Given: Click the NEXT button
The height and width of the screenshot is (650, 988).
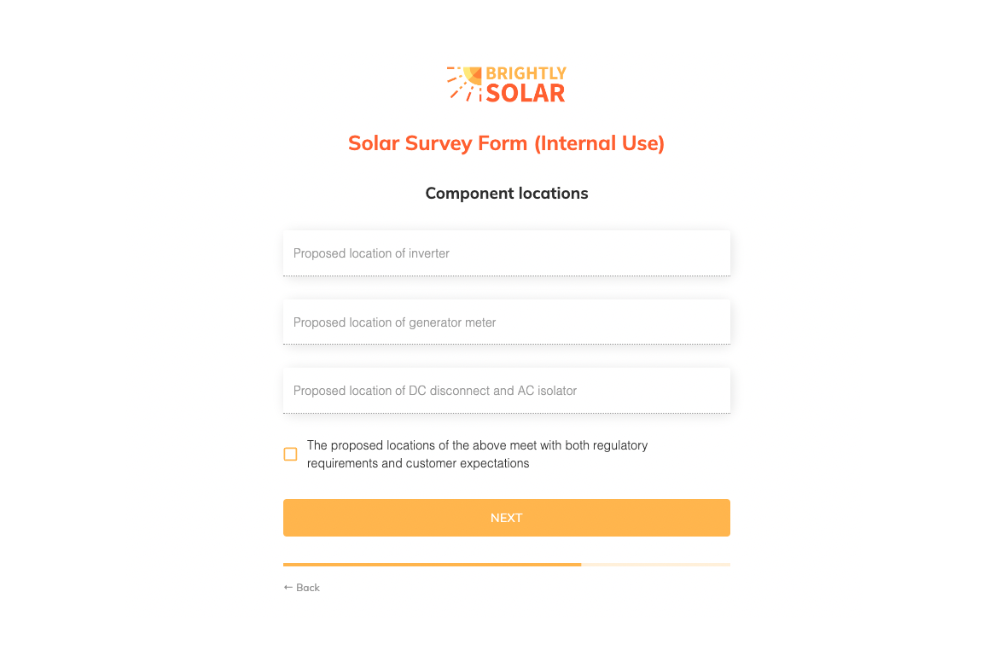Looking at the screenshot, I should coord(507,518).
